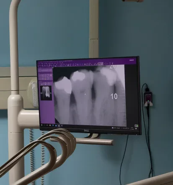Screen dimensions: 173x185
Task: Go to next image using right arrow on thumbnail
Action: [51, 93]
